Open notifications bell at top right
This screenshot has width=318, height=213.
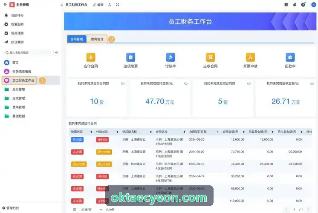click(295, 4)
